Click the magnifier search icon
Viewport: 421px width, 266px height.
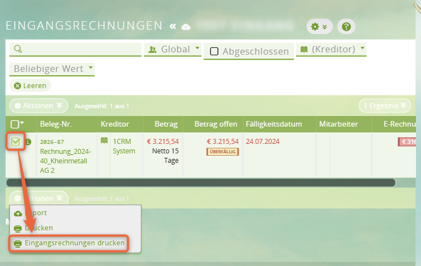[x=18, y=49]
